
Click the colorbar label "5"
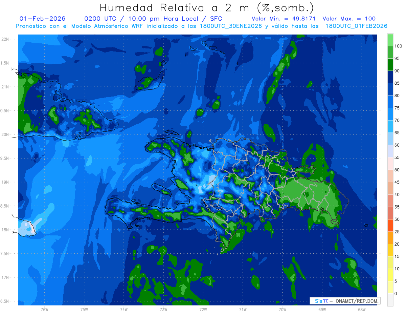coord(396,281)
